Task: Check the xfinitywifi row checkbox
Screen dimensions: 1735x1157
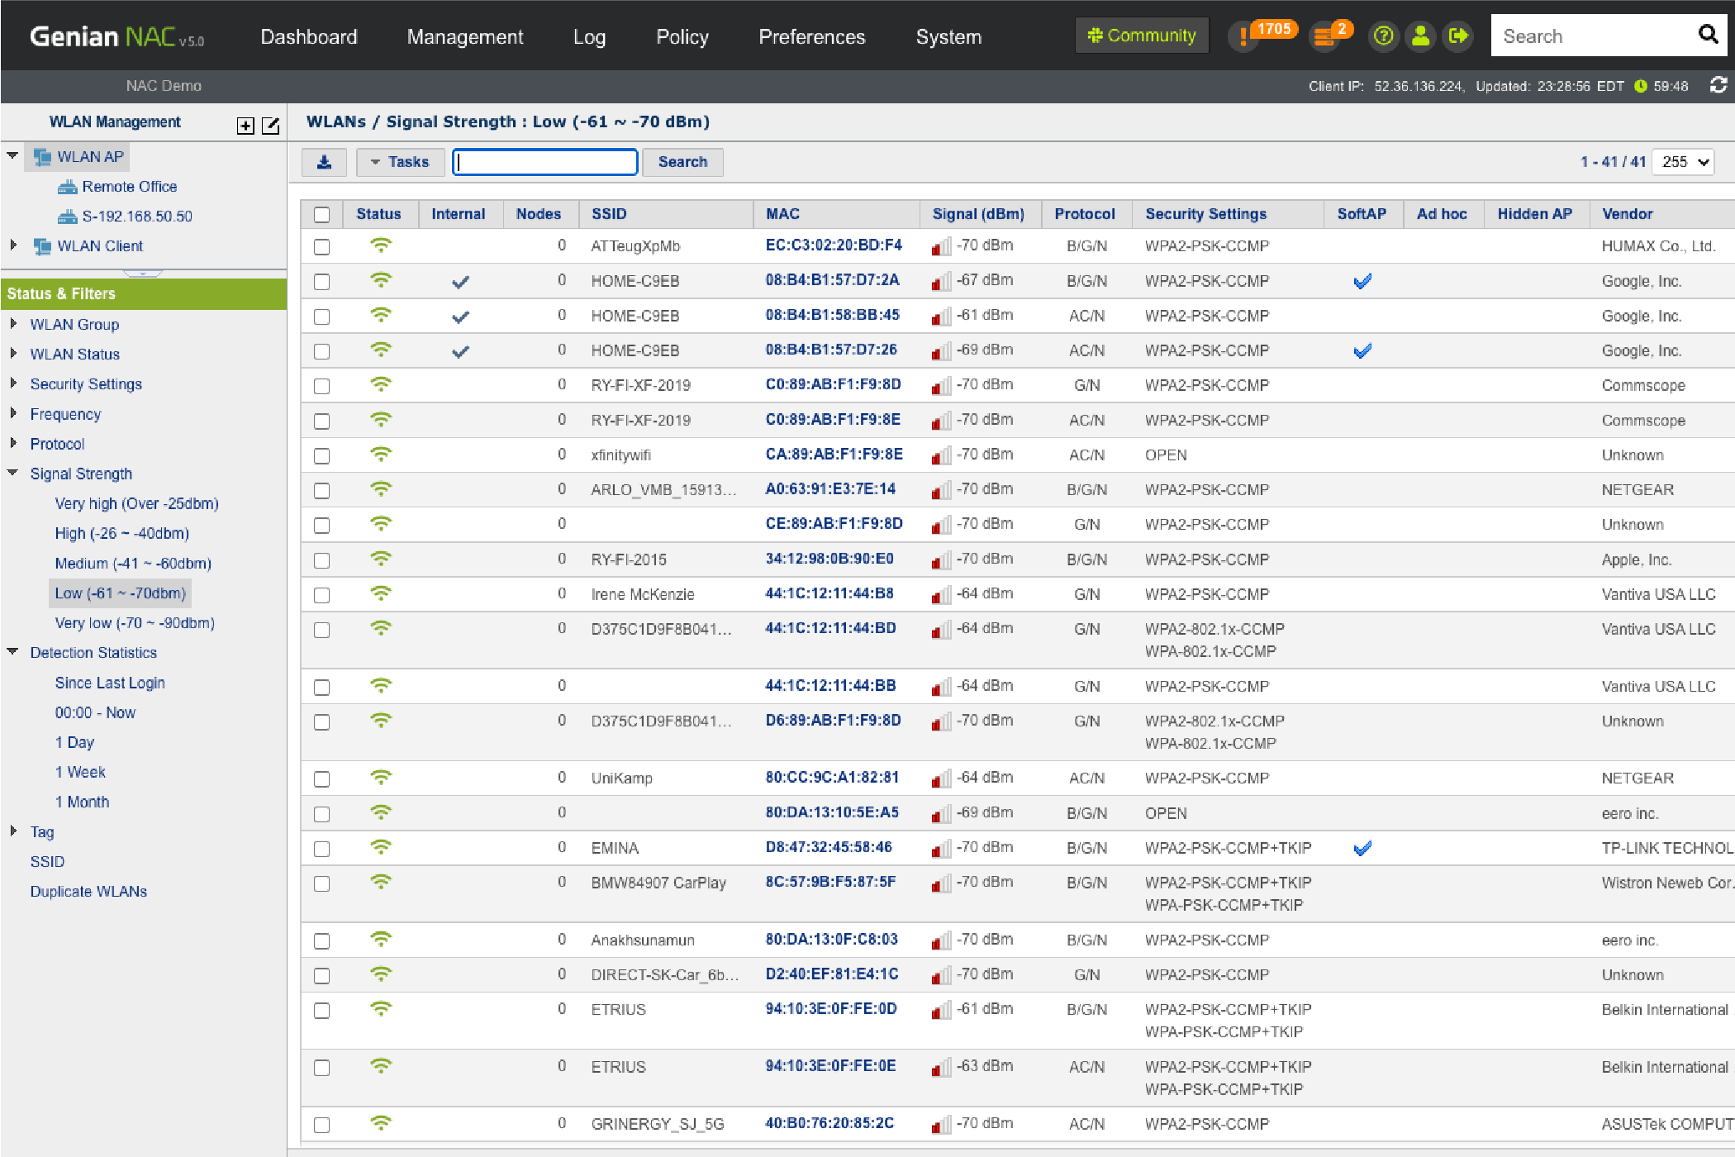Action: 321,456
